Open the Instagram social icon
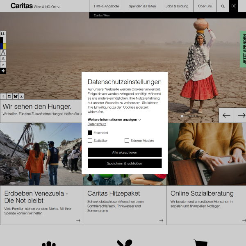 [9, 96]
